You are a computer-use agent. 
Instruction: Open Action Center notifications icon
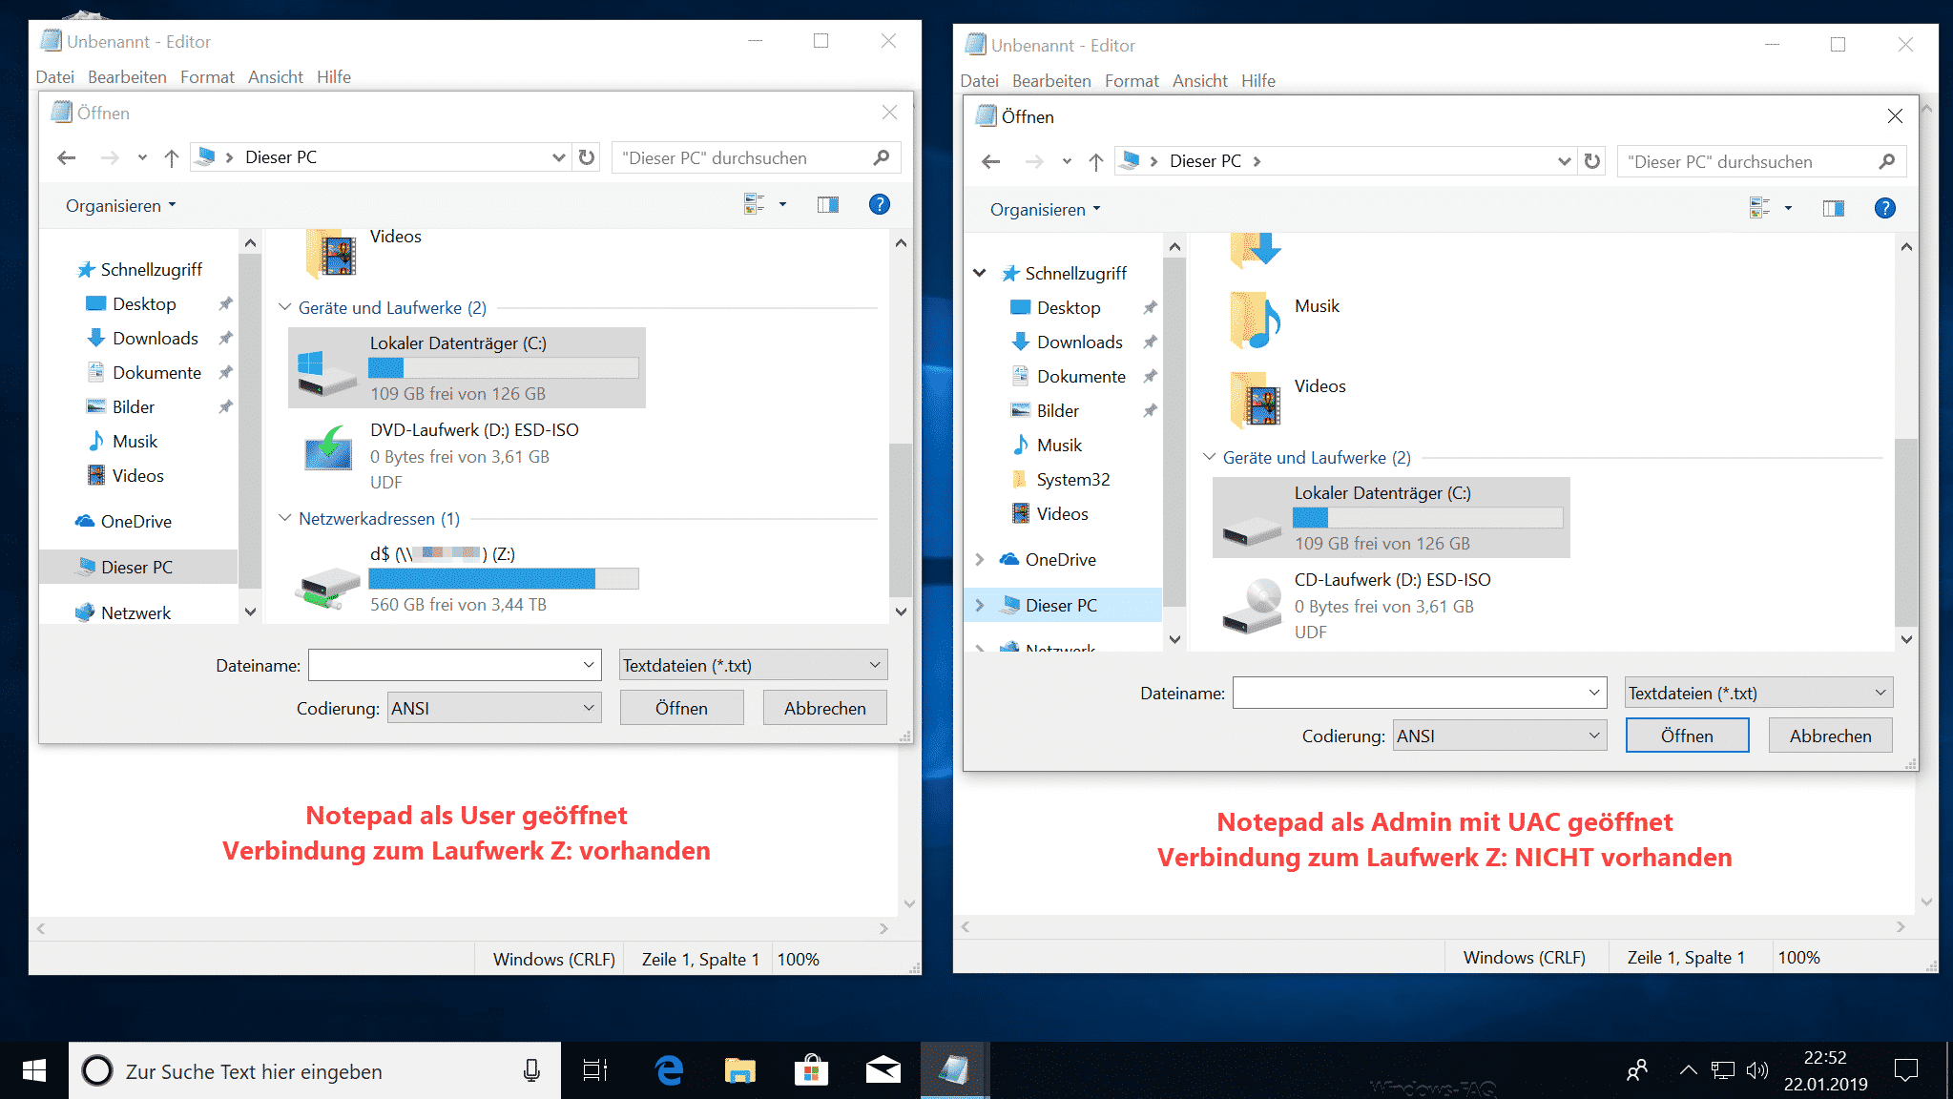pyautogui.click(x=1906, y=1071)
